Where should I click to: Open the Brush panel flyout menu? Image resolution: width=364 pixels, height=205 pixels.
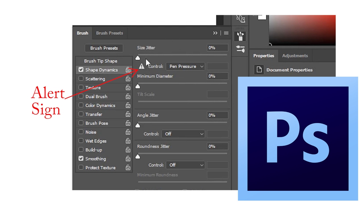226,33
